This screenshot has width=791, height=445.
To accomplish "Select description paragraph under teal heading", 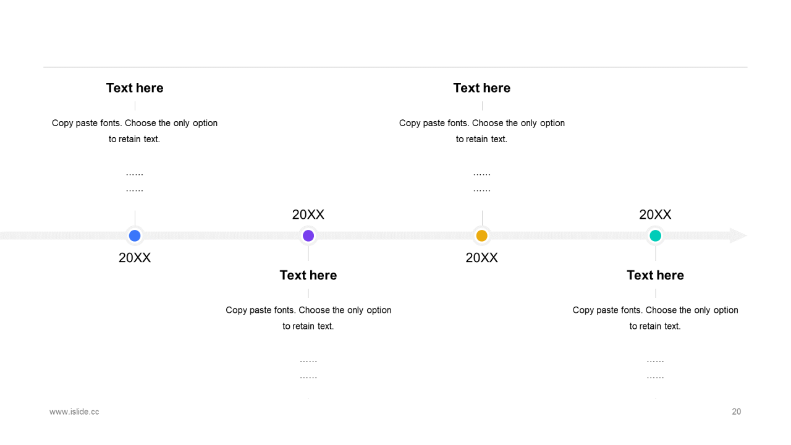I will click(x=656, y=318).
